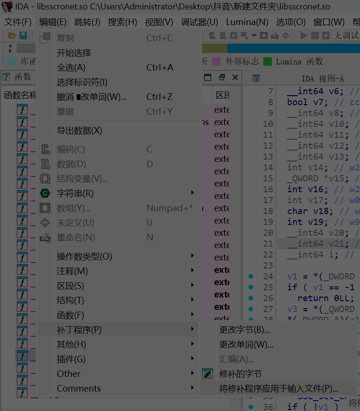Toggle breakpoint dot on line 25
The height and width of the screenshot is (411, 360).
pos(251,287)
